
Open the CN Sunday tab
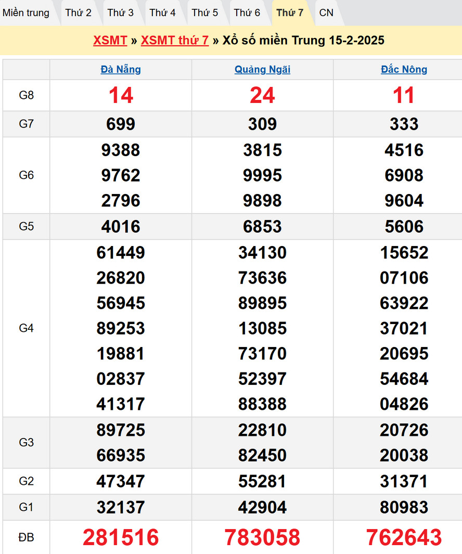click(x=326, y=13)
